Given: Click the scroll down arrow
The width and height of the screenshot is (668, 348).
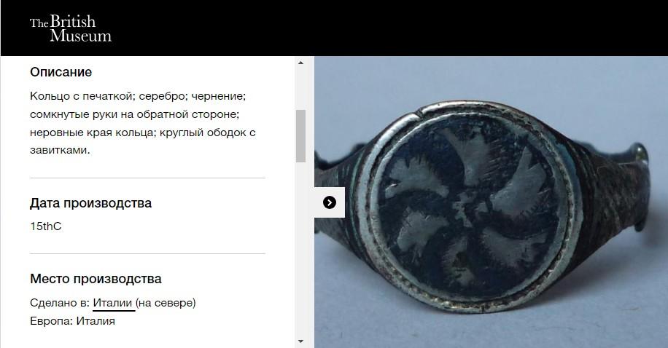Looking at the screenshot, I should coord(300,341).
